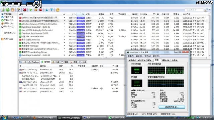
Task: Click the red Stop torrent icon
Action: coord(40,10)
